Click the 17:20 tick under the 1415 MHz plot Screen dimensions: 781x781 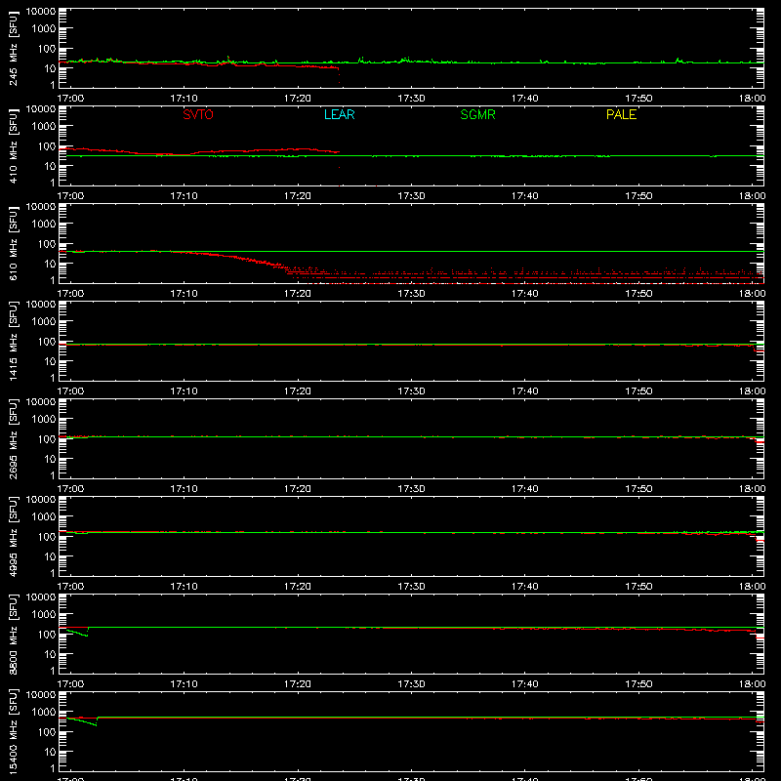(298, 391)
